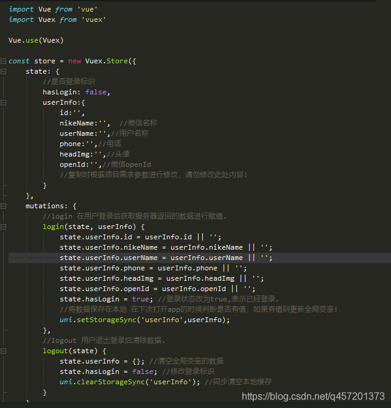
Task: Click 'state.userInfo.id = userInfo.id' line
Action: pos(140,237)
